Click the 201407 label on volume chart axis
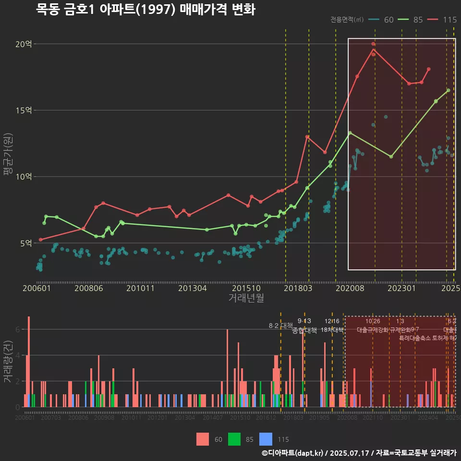Screen dimensions: 461x461 pyautogui.click(x=213, y=417)
